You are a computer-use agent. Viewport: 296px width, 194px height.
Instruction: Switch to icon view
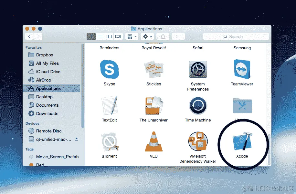(91, 36)
